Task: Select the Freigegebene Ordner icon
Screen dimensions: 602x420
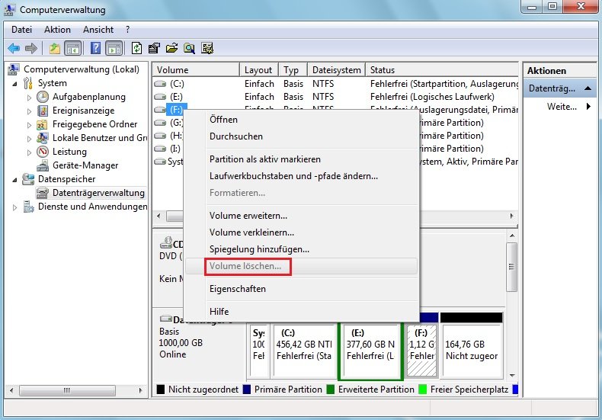Action: [42, 124]
